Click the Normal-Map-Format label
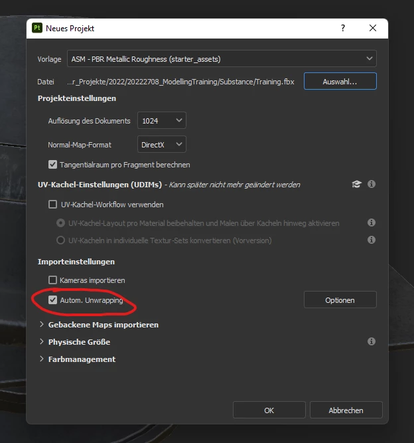This screenshot has width=414, height=443. (80, 145)
